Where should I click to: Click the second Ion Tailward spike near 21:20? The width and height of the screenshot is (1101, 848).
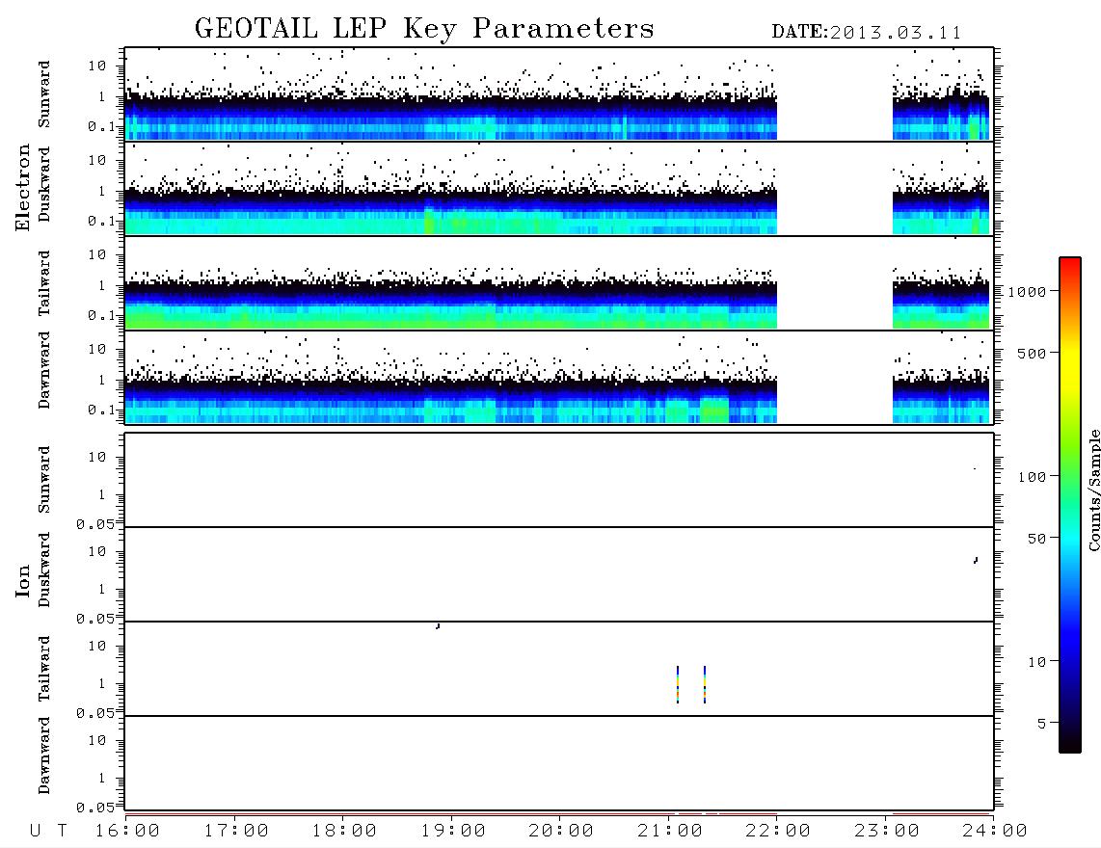(705, 684)
